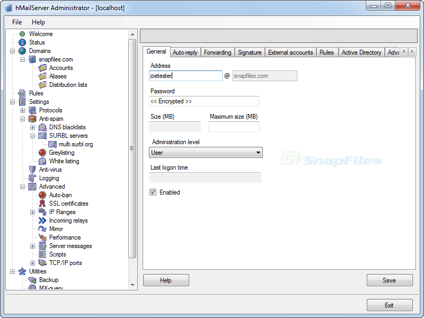Click the Mirror icon
The width and height of the screenshot is (424, 318).
[42, 229]
